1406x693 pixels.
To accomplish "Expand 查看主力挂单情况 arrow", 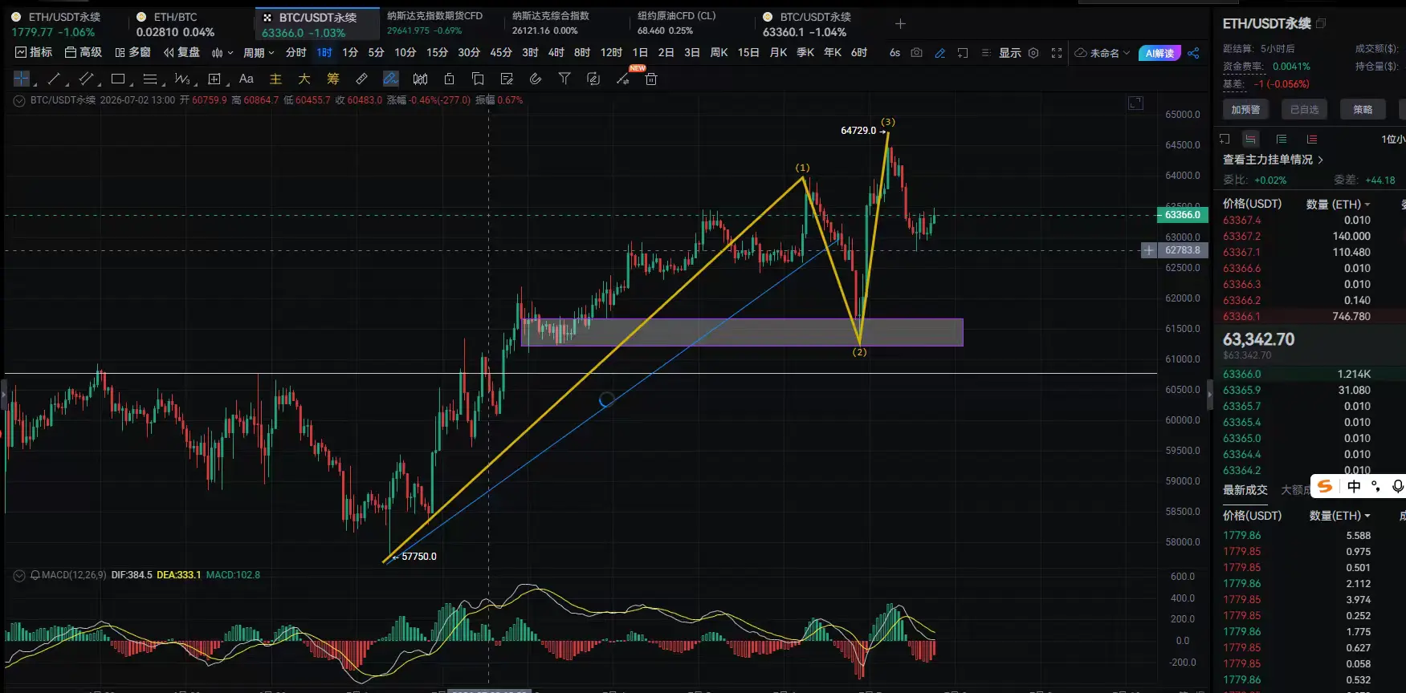I will click(1321, 160).
